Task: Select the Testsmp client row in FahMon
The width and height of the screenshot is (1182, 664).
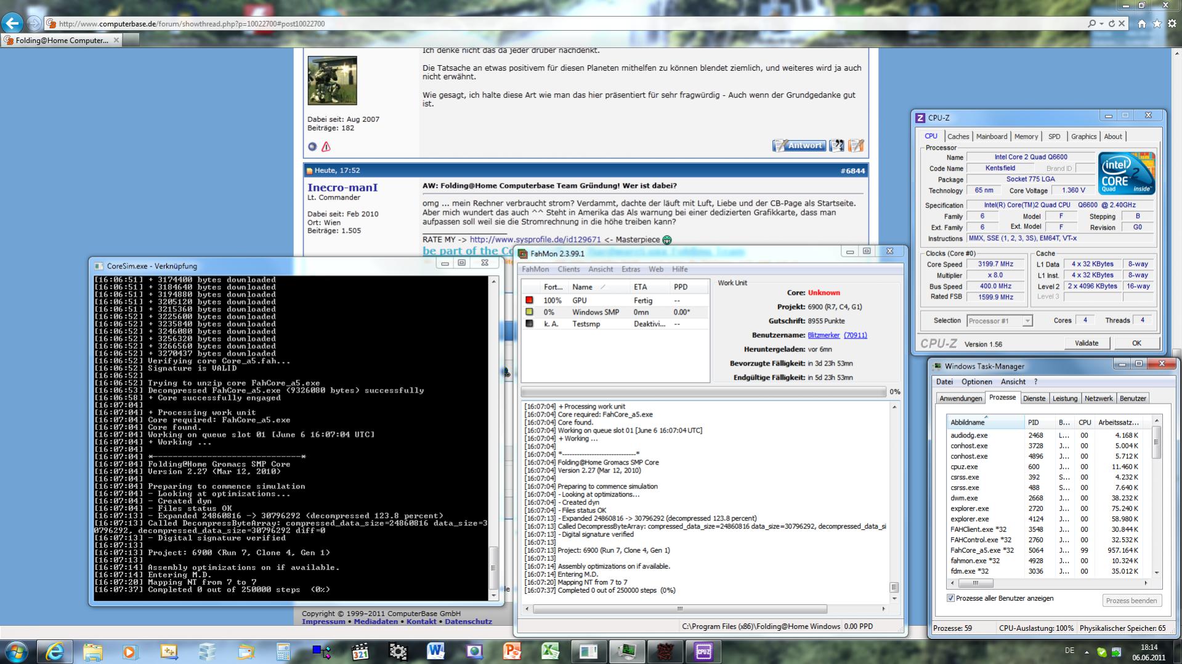Action: click(615, 324)
